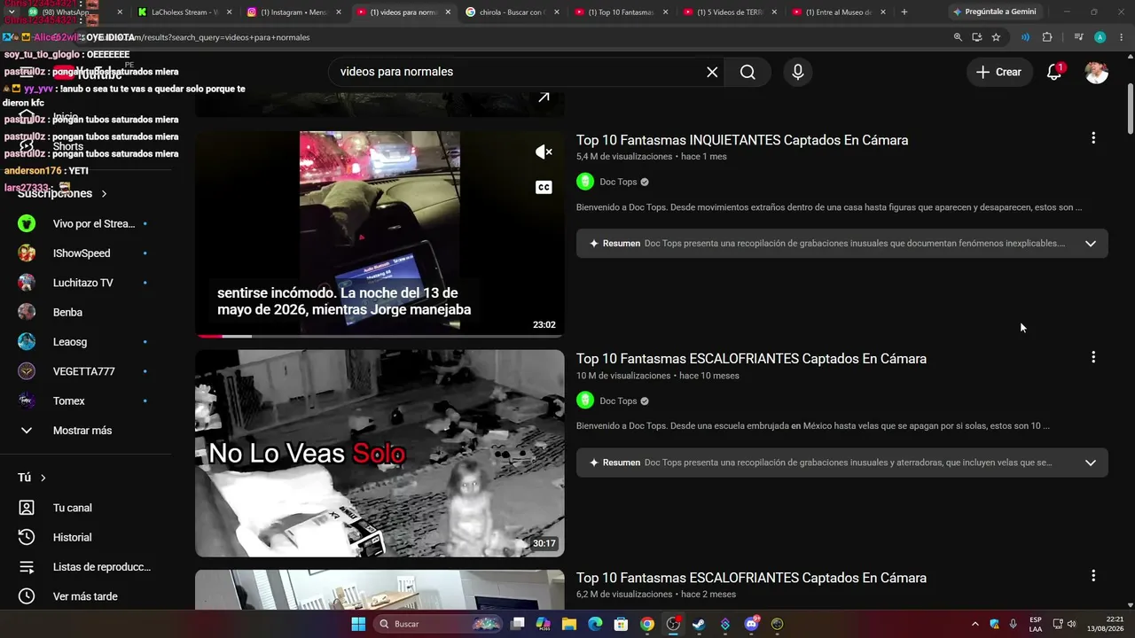
Task: Start voice search with microphone
Action: [798, 72]
